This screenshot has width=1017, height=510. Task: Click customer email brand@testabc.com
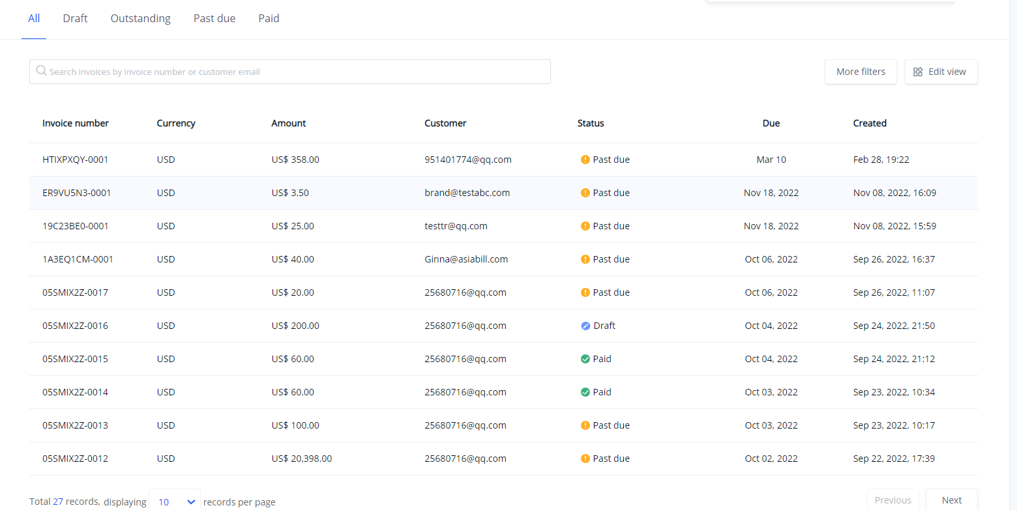[467, 193]
